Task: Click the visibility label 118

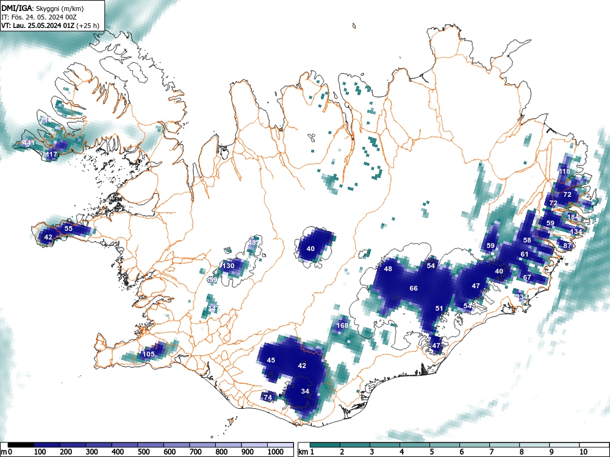Action: click(564, 171)
